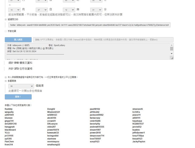Toggle the 手動拉霸 checkbox
The width and height of the screenshot is (195, 148).
pyautogui.click(x=6, y=31)
